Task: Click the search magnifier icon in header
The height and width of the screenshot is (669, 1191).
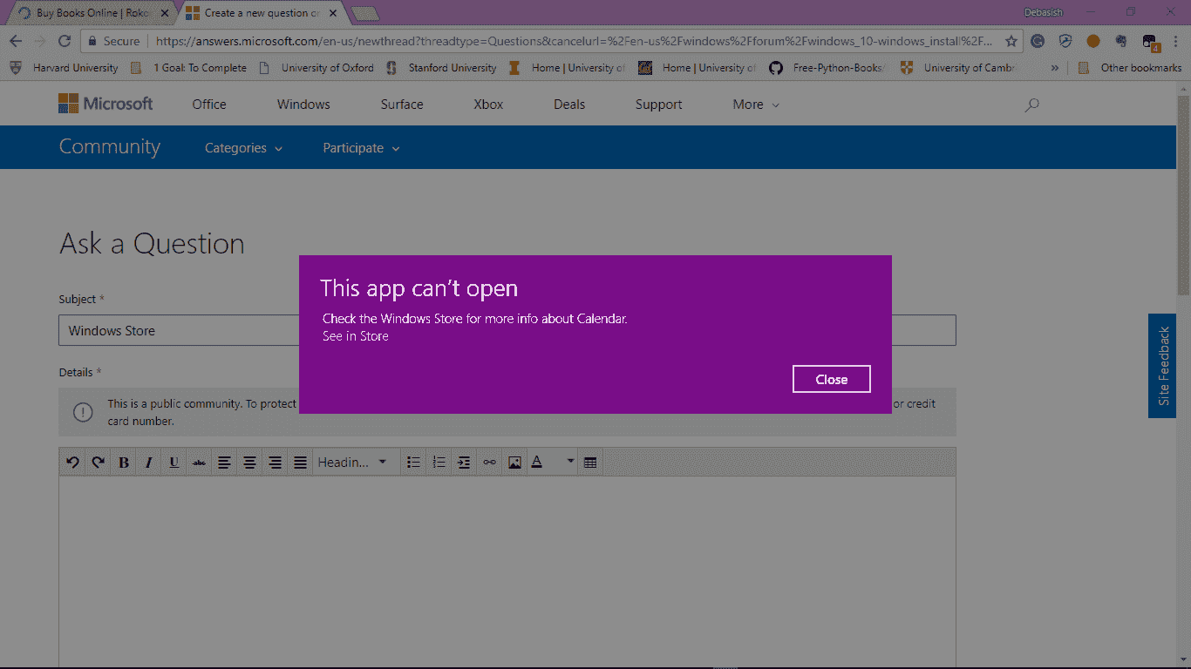Action: click(1032, 105)
